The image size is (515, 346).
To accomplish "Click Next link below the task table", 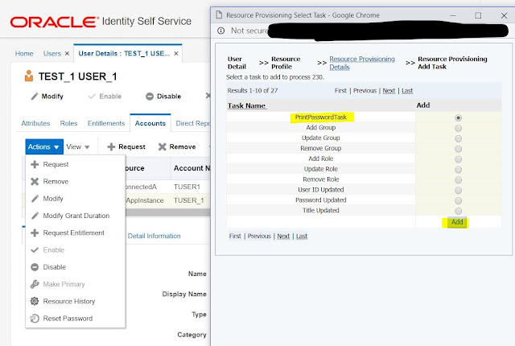I will coord(283,236).
